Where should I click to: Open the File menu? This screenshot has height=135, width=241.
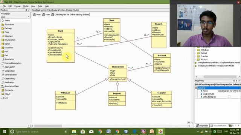pos(4,6)
